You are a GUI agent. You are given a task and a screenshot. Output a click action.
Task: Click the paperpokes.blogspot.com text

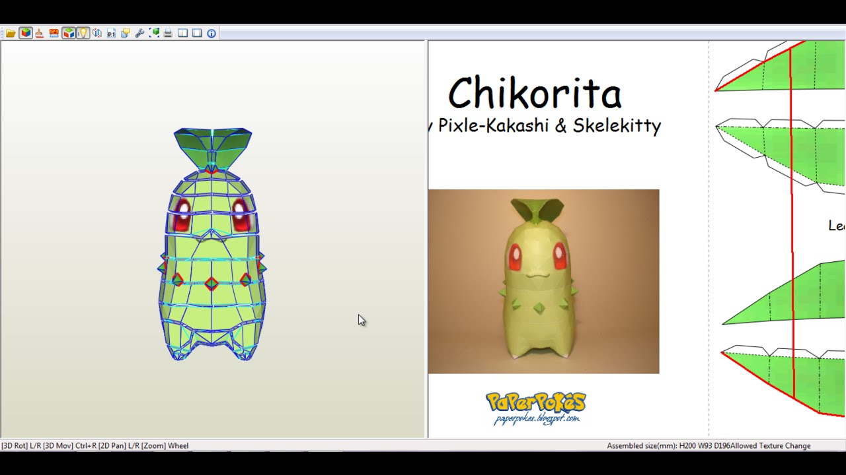pyautogui.click(x=537, y=419)
